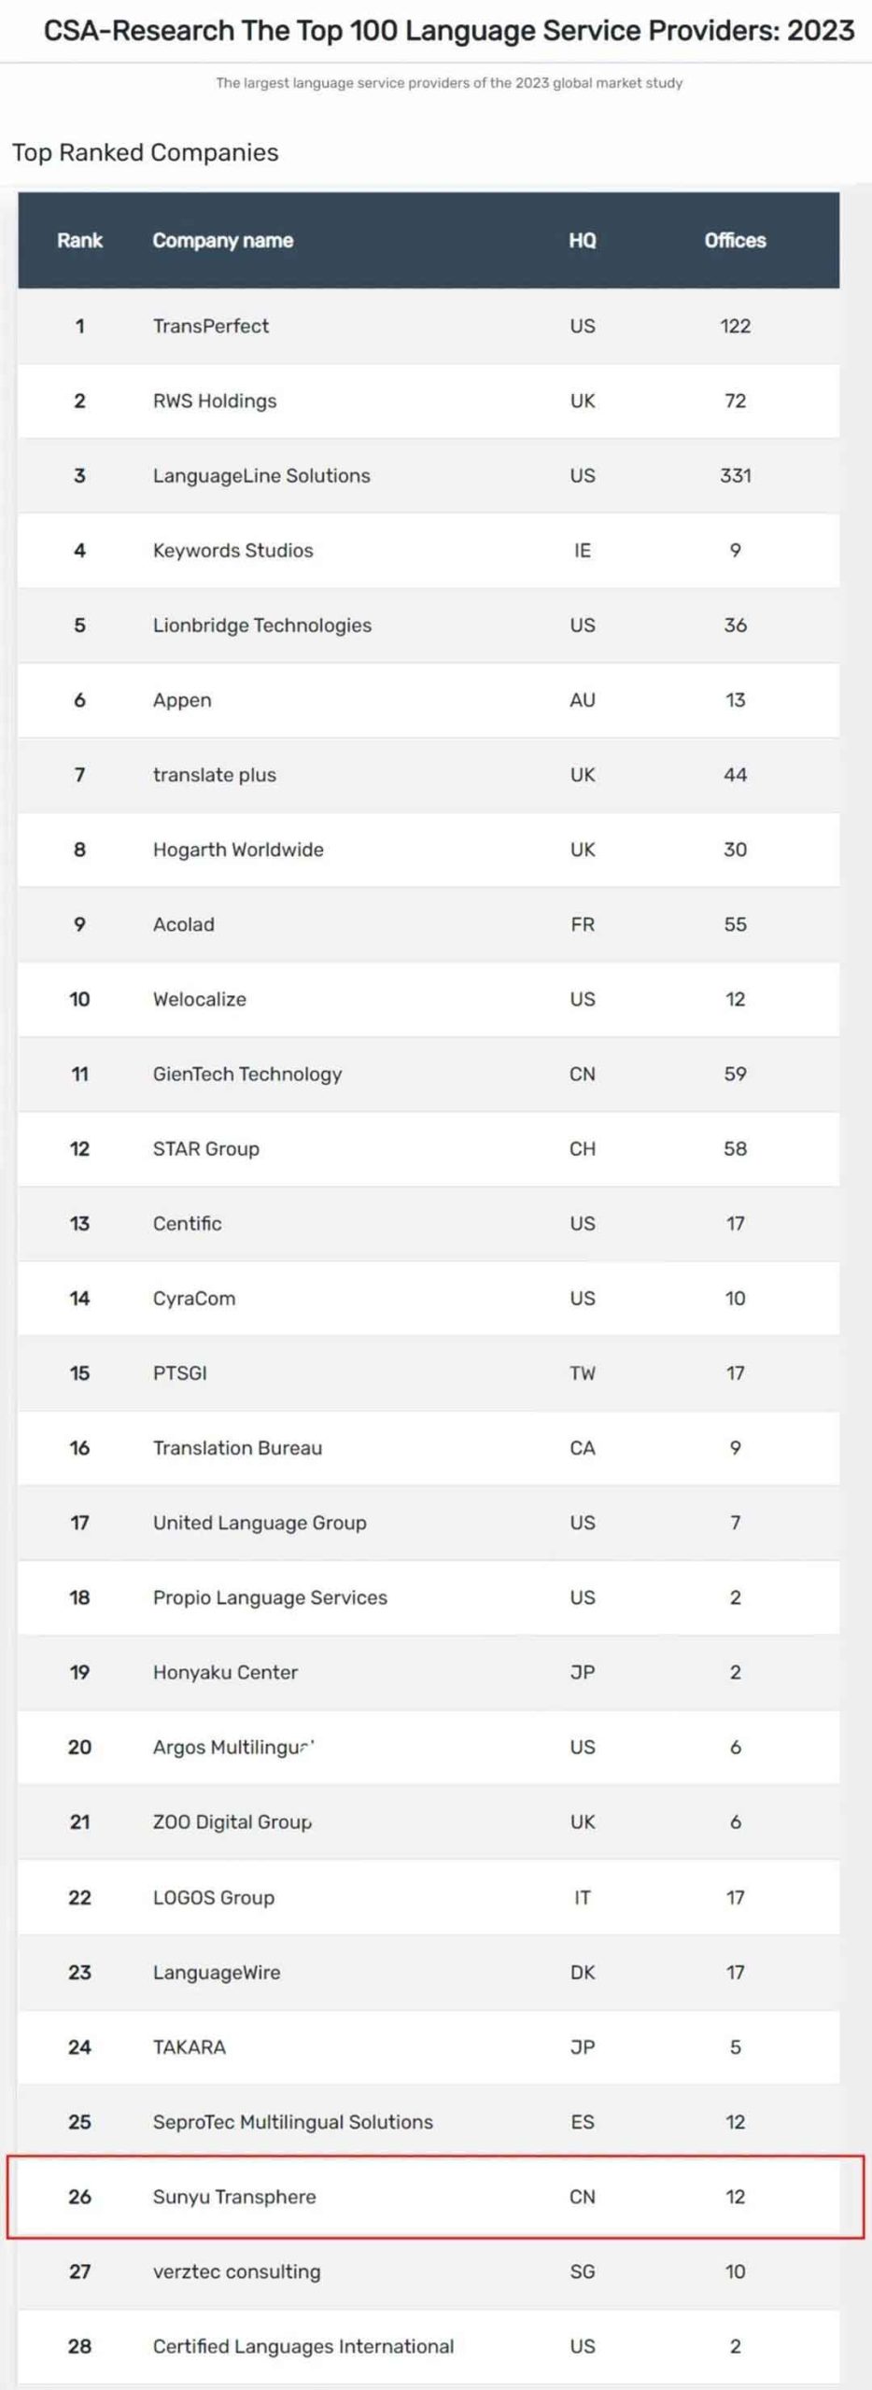Click the Offices column header
Screen dimensions: 872x2390
coord(735,241)
